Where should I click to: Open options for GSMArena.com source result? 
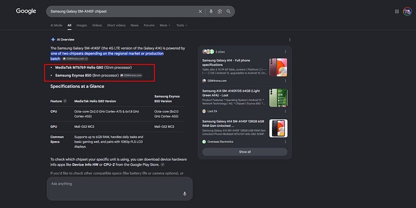[285, 81]
